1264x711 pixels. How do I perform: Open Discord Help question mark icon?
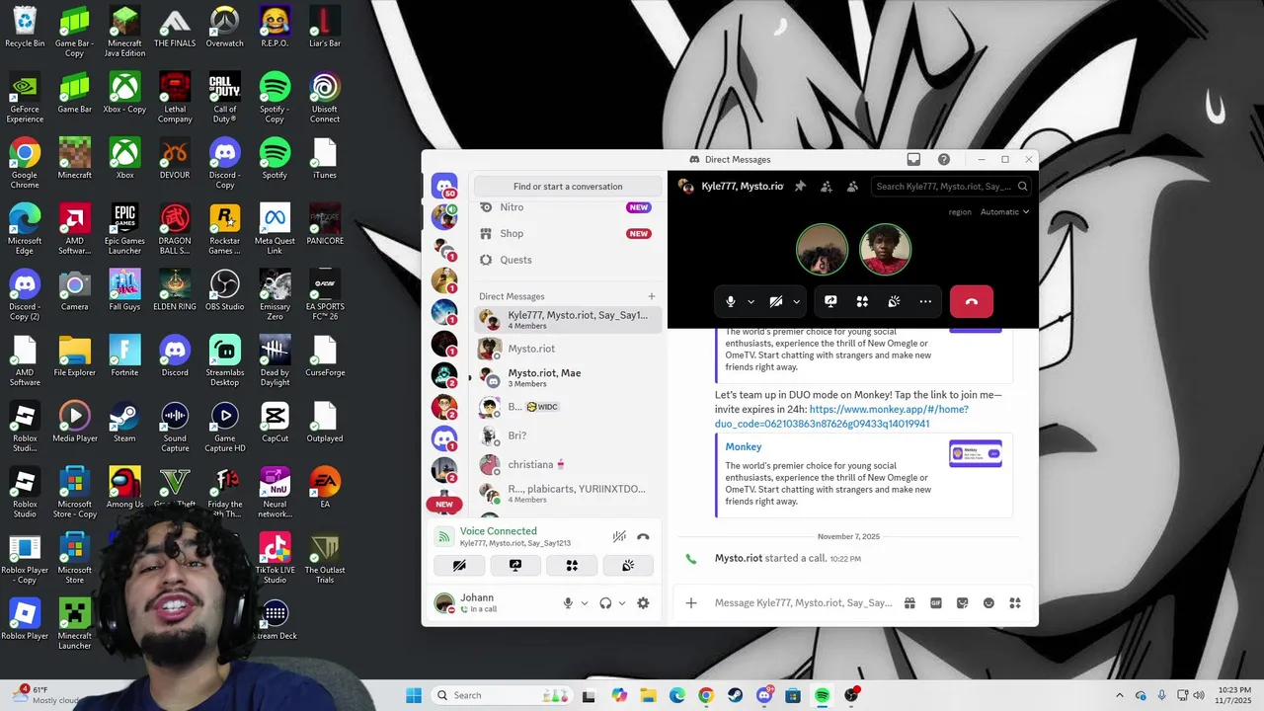click(x=944, y=159)
